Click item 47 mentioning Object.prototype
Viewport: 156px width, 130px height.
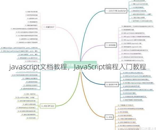pyautogui.click(x=138, y=83)
